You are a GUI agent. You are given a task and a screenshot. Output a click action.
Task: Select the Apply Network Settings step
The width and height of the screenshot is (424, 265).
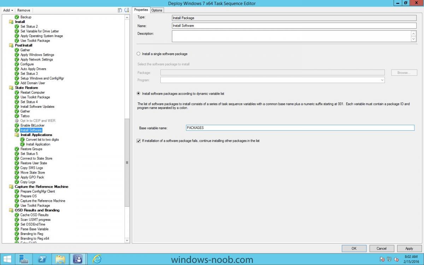pos(37,59)
